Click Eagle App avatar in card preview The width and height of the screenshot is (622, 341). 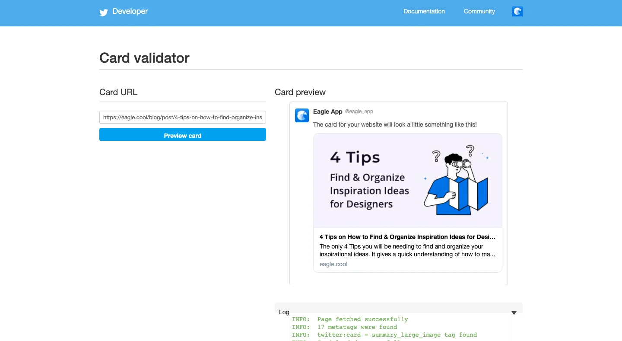[302, 115]
